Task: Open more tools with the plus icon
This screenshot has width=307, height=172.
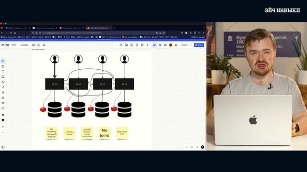Action: click(x=3, y=120)
